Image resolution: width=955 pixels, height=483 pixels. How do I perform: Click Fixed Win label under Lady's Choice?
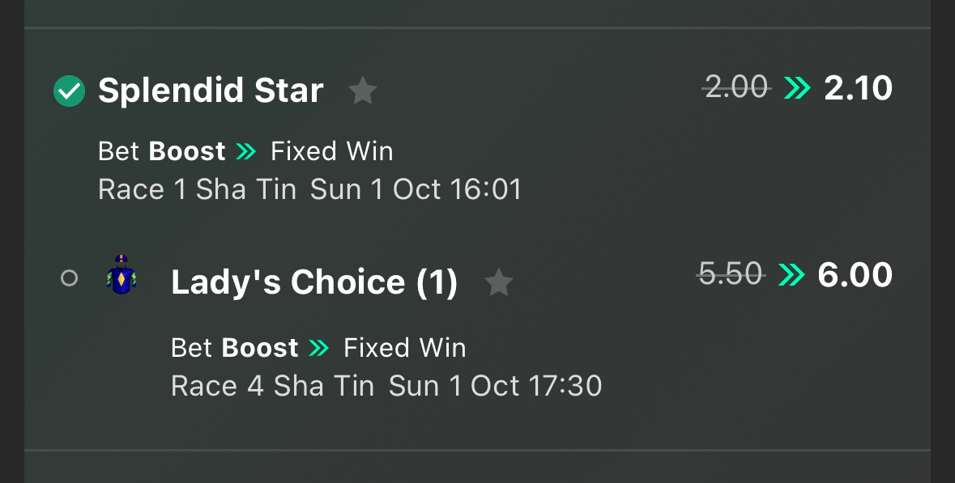pos(405,348)
